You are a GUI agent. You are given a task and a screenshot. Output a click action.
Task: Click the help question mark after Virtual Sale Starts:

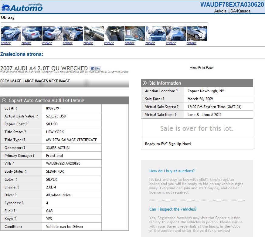(178, 107)
